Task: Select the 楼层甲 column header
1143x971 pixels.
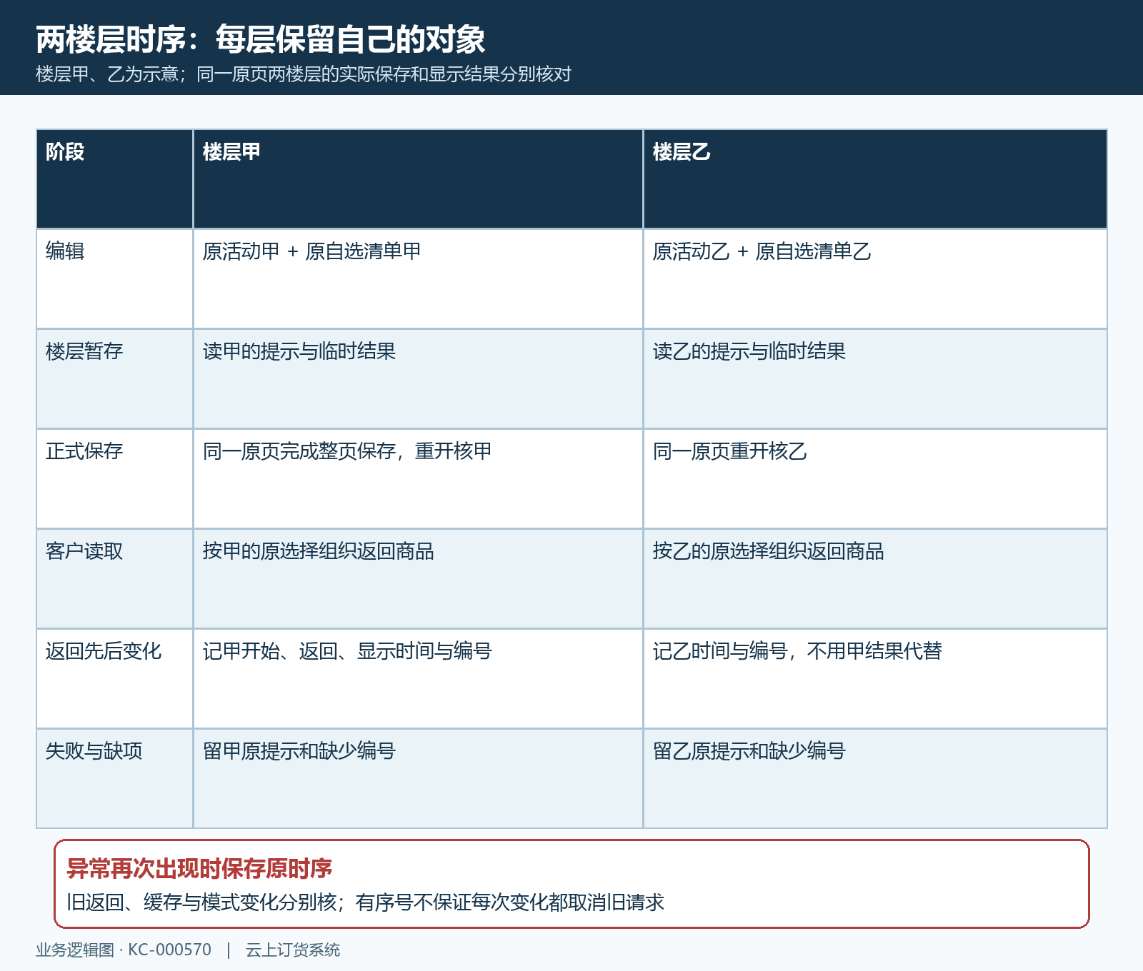Action: [x=418, y=179]
